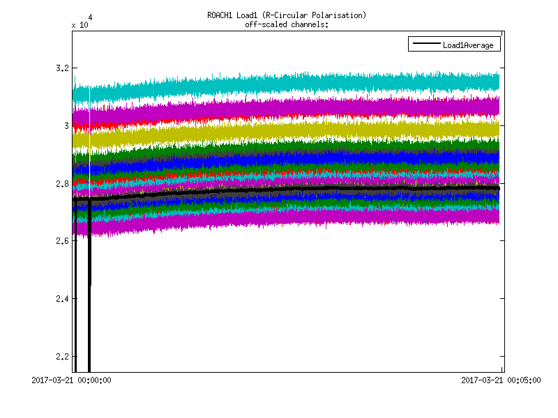Click the 2017-03-21 00:00:00 start time label

[72, 380]
